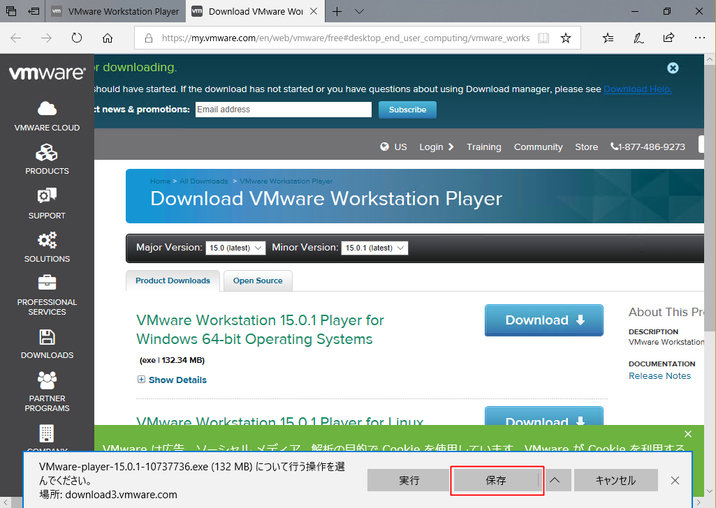
Task: Open the favorites hub icon
Action: coord(608,38)
